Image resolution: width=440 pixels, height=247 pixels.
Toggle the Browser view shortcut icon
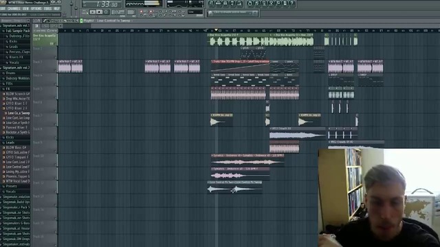click(232, 3)
